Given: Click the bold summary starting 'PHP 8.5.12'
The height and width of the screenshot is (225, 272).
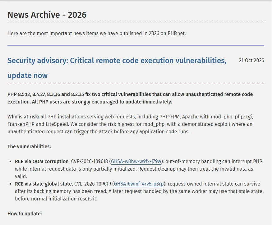Looking at the screenshot, I should pyautogui.click(x=130, y=98).
